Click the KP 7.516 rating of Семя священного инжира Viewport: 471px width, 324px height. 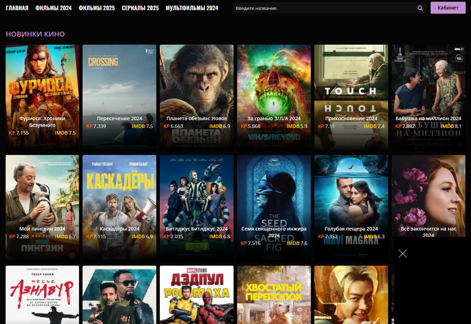pos(251,243)
